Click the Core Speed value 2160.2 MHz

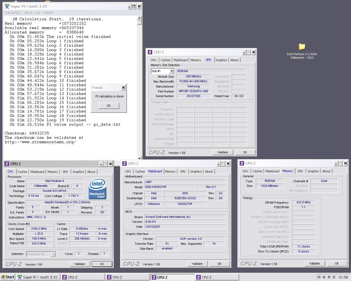[x=39, y=229]
